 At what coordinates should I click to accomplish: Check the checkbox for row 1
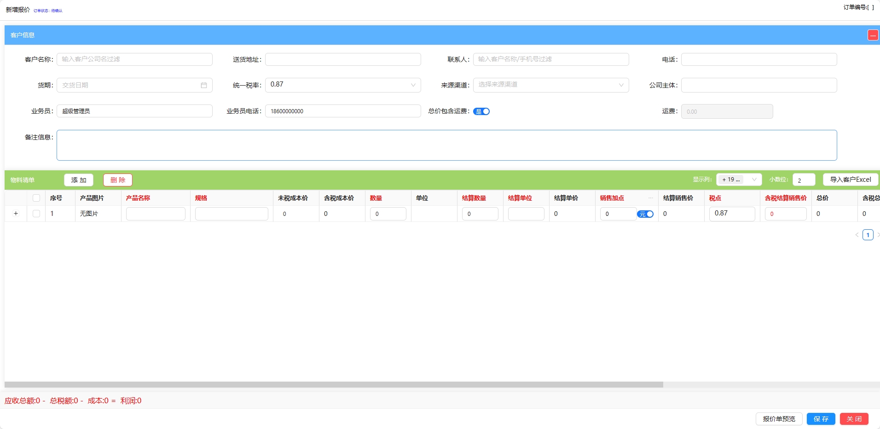[x=36, y=214]
